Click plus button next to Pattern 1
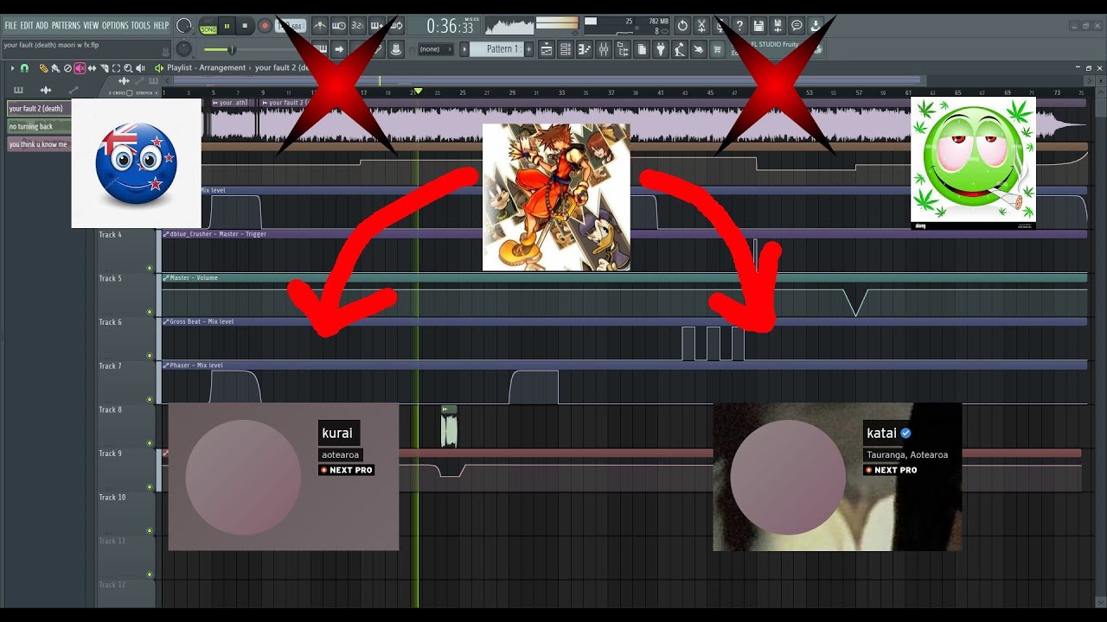Viewport: 1107px width, 622px height. point(528,49)
